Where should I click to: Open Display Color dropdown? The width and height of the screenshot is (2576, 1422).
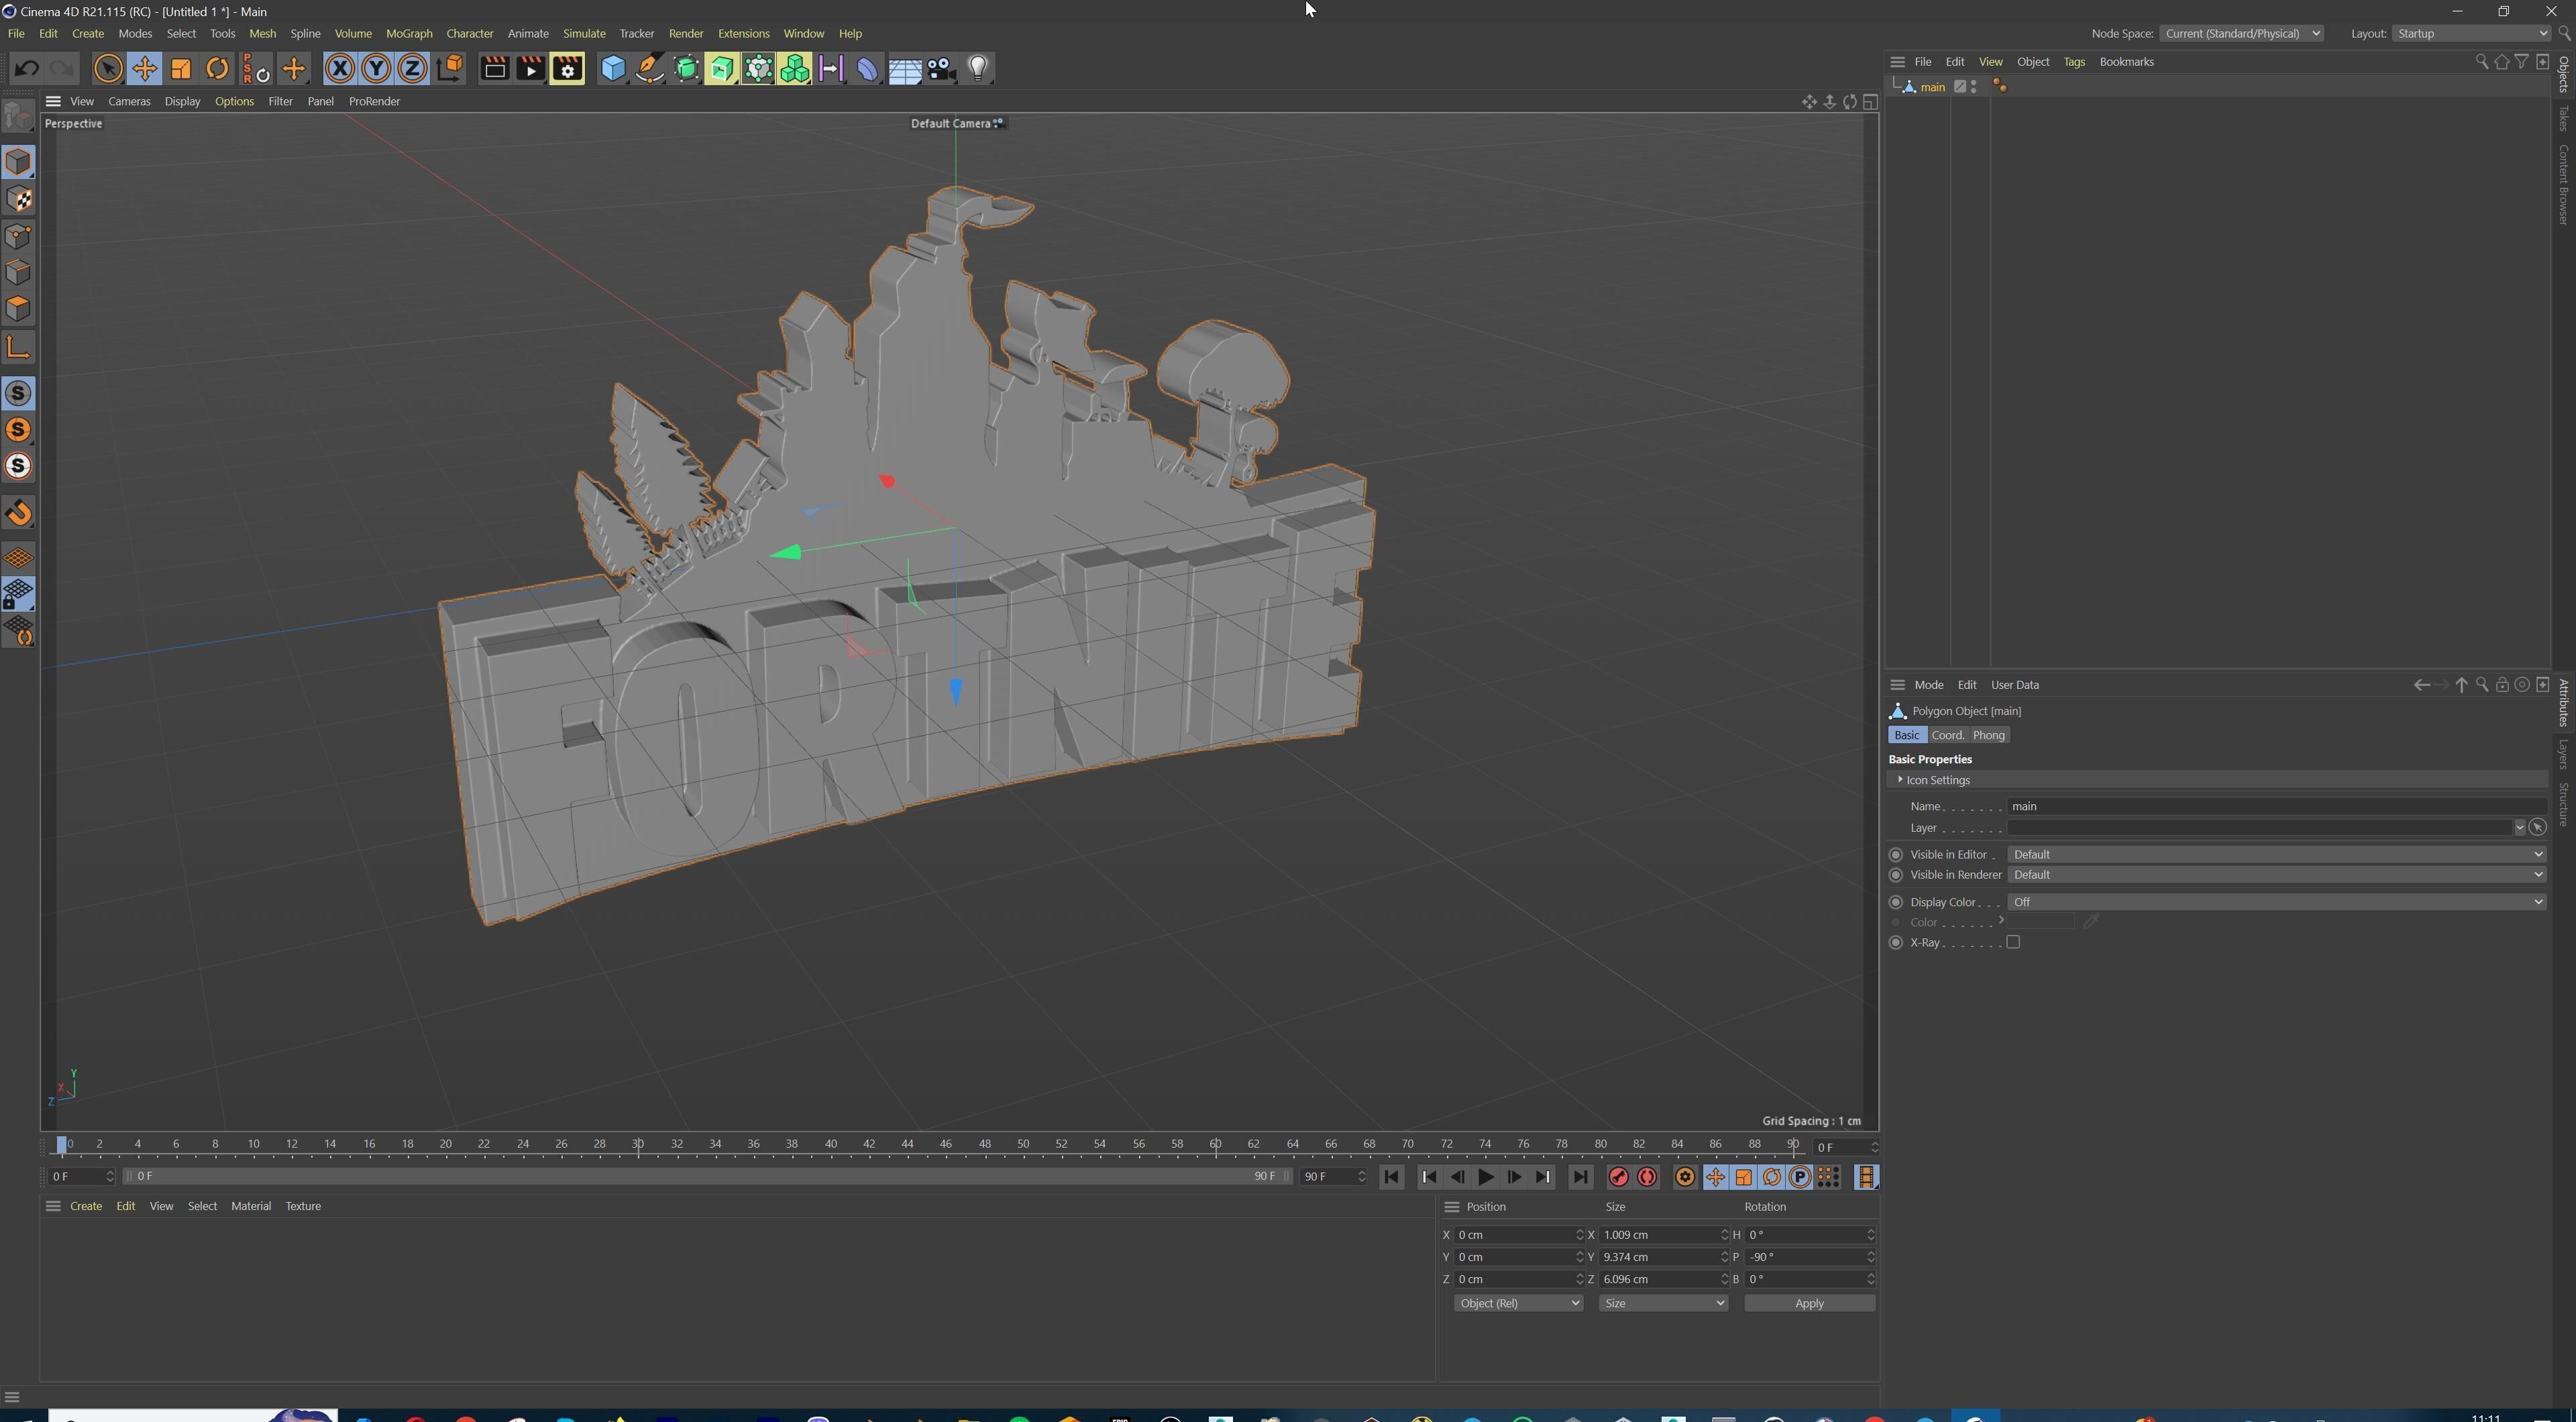(2276, 902)
